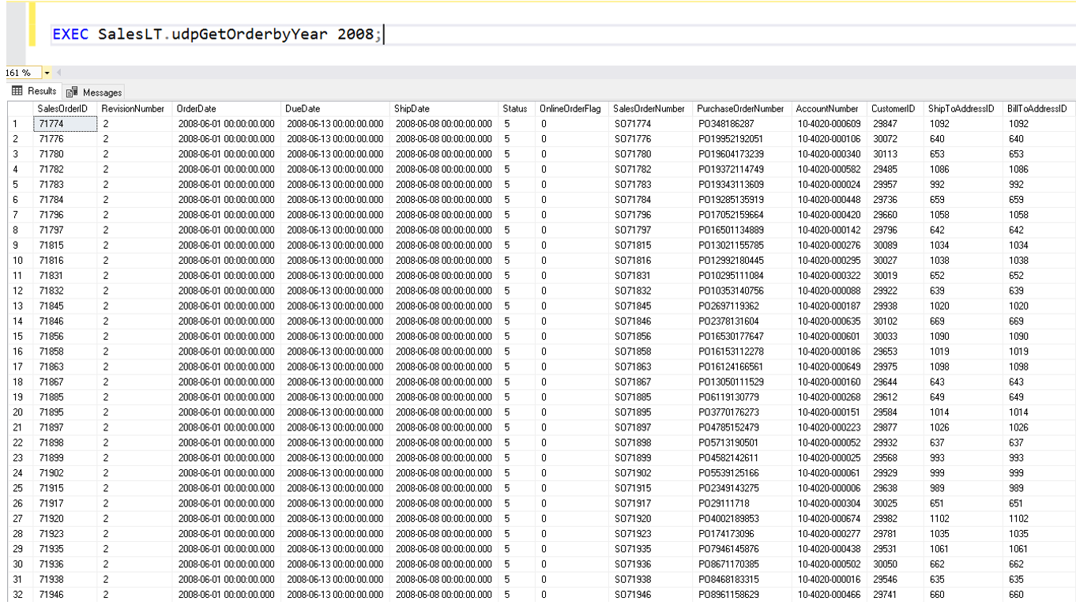Click the document icon on the Messages tab
The width and height of the screenshot is (1076, 609).
pos(70,92)
